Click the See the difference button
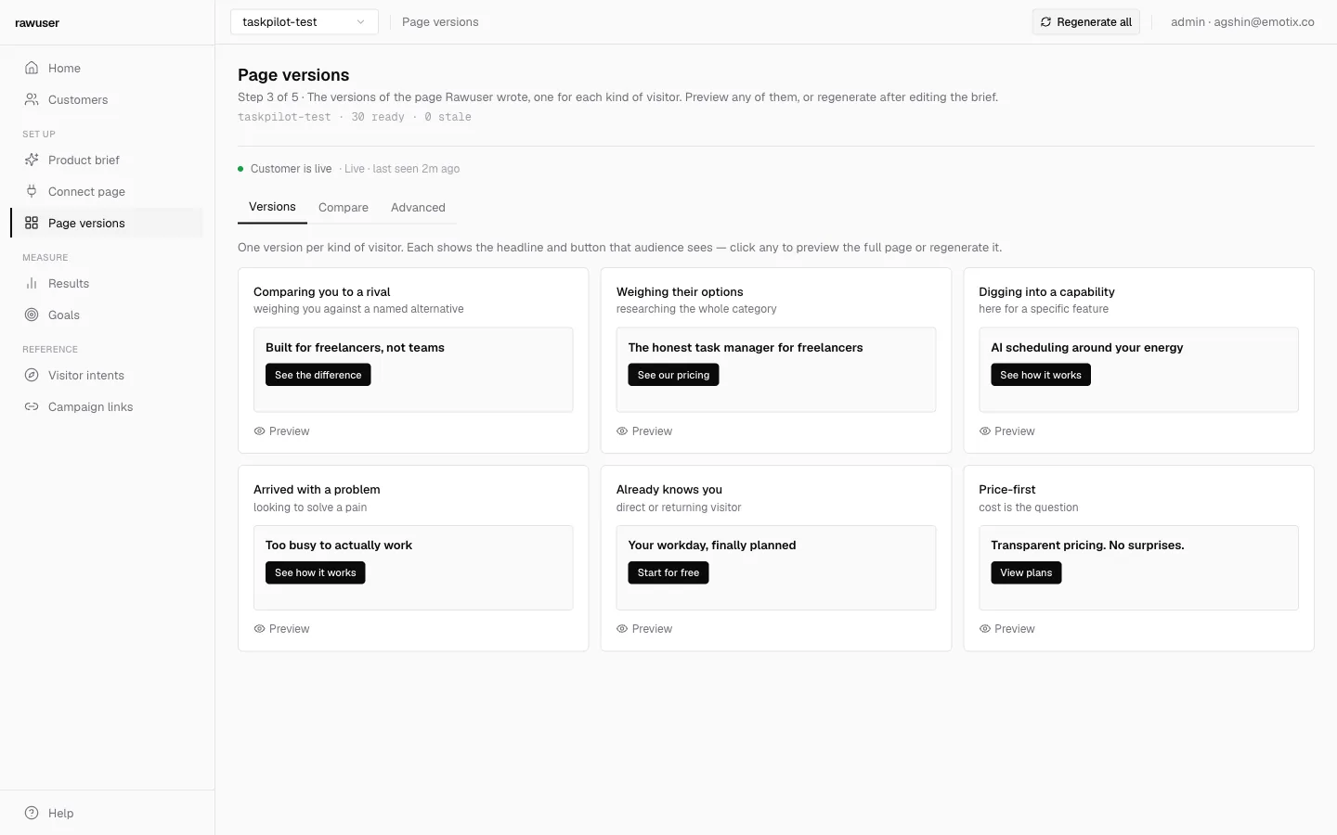This screenshot has height=835, width=1337. click(318, 375)
